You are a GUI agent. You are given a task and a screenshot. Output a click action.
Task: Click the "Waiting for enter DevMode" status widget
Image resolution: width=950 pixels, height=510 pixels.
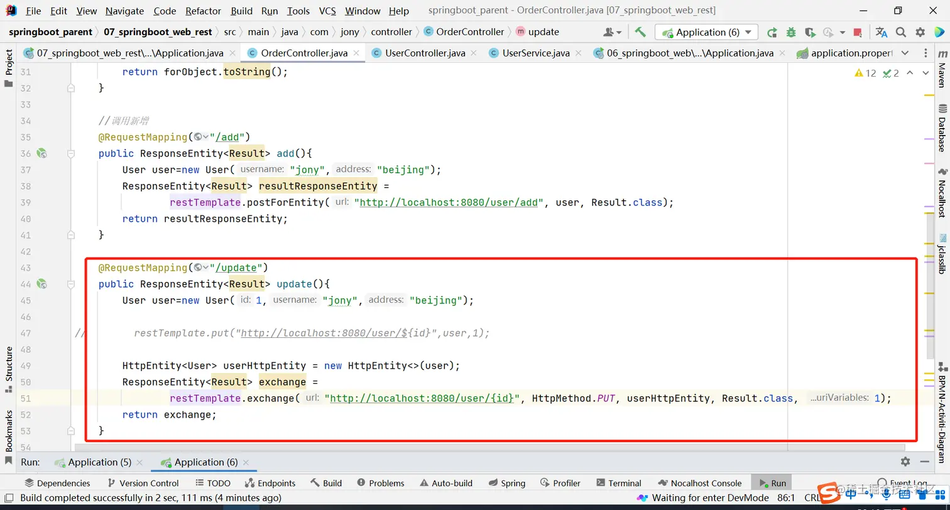703,498
